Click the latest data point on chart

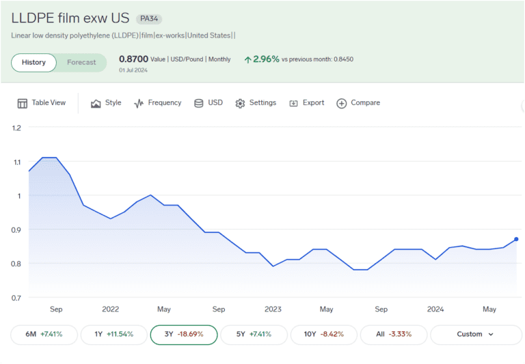pos(516,239)
